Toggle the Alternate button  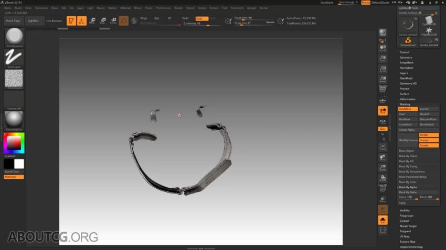tap(14, 177)
